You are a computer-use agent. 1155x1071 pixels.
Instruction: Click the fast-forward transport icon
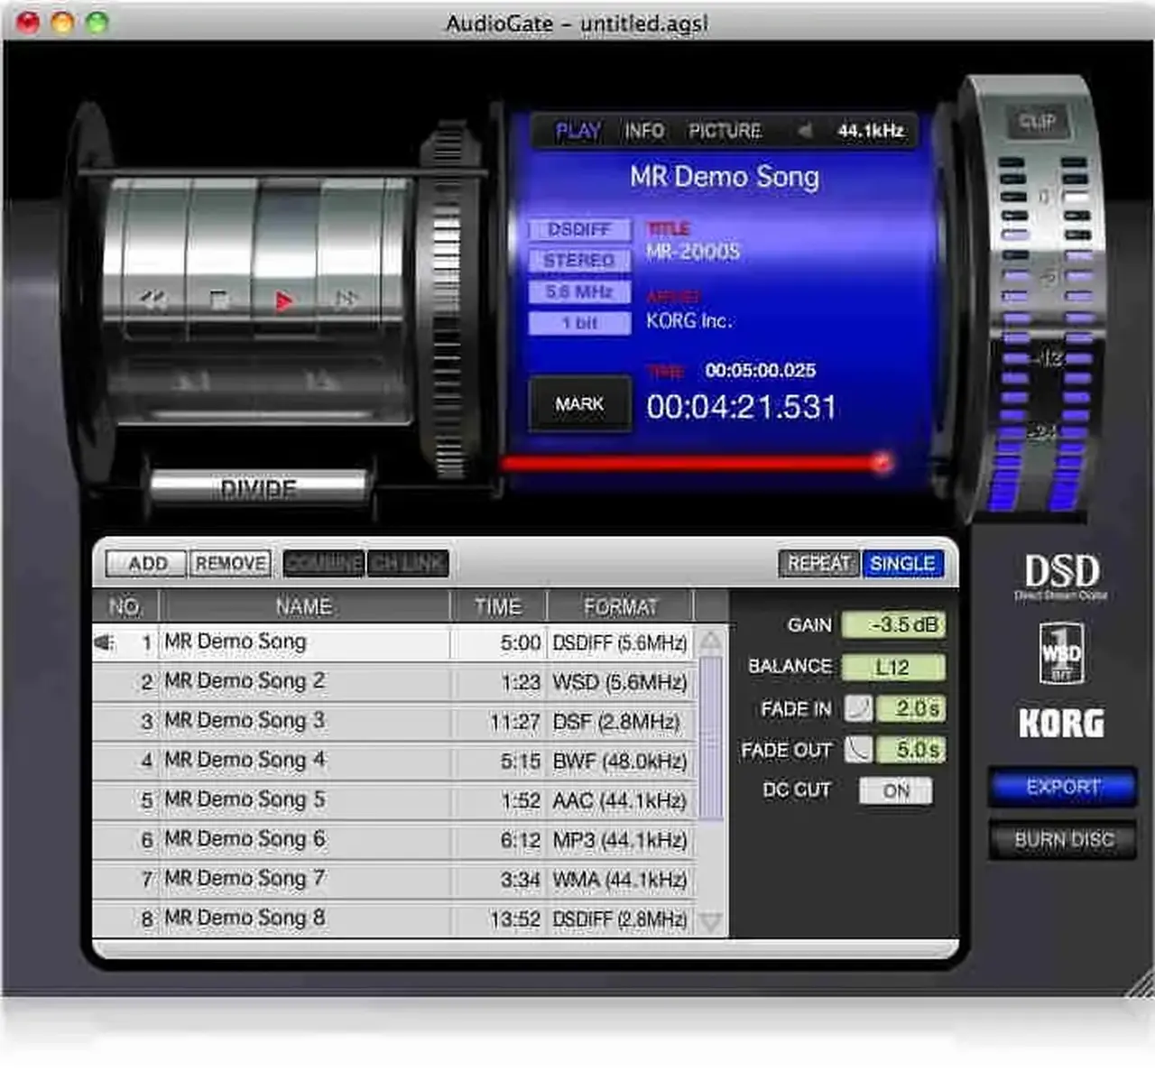pyautogui.click(x=346, y=300)
